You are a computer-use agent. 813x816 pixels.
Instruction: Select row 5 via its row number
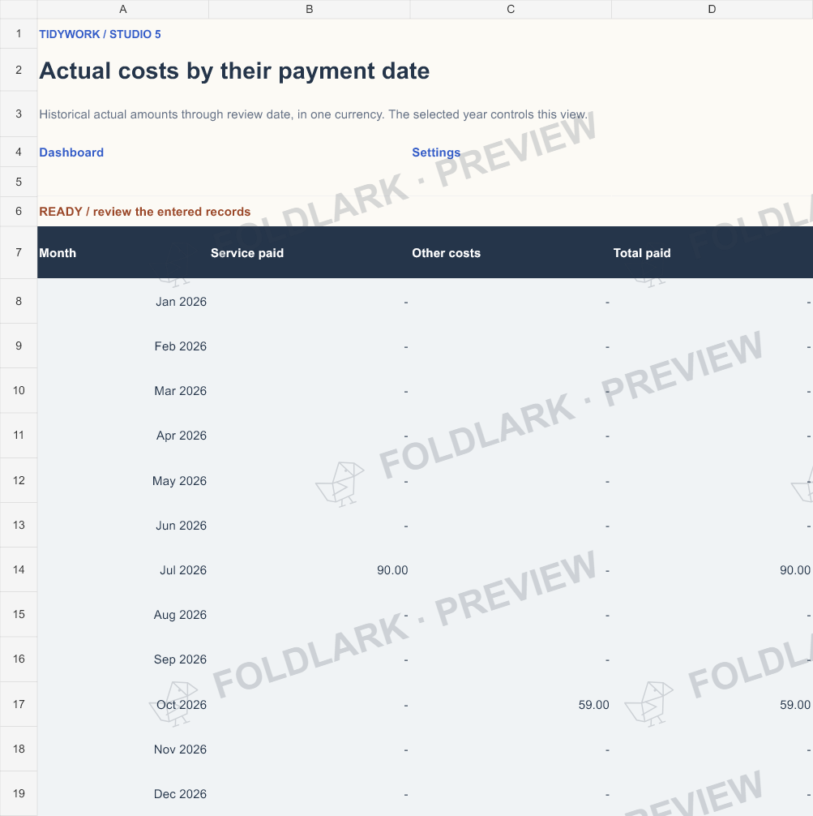(19, 182)
